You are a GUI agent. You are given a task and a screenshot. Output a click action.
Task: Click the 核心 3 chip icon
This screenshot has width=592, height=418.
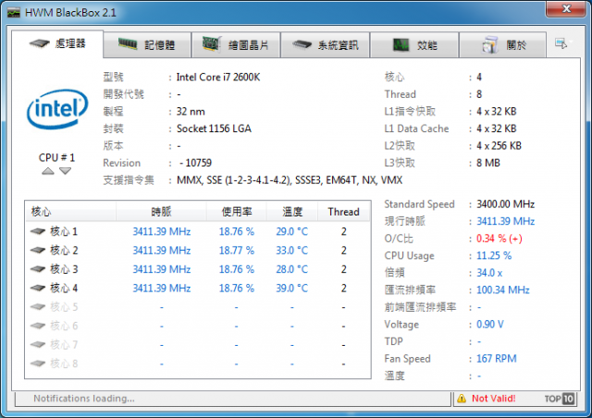(38, 269)
